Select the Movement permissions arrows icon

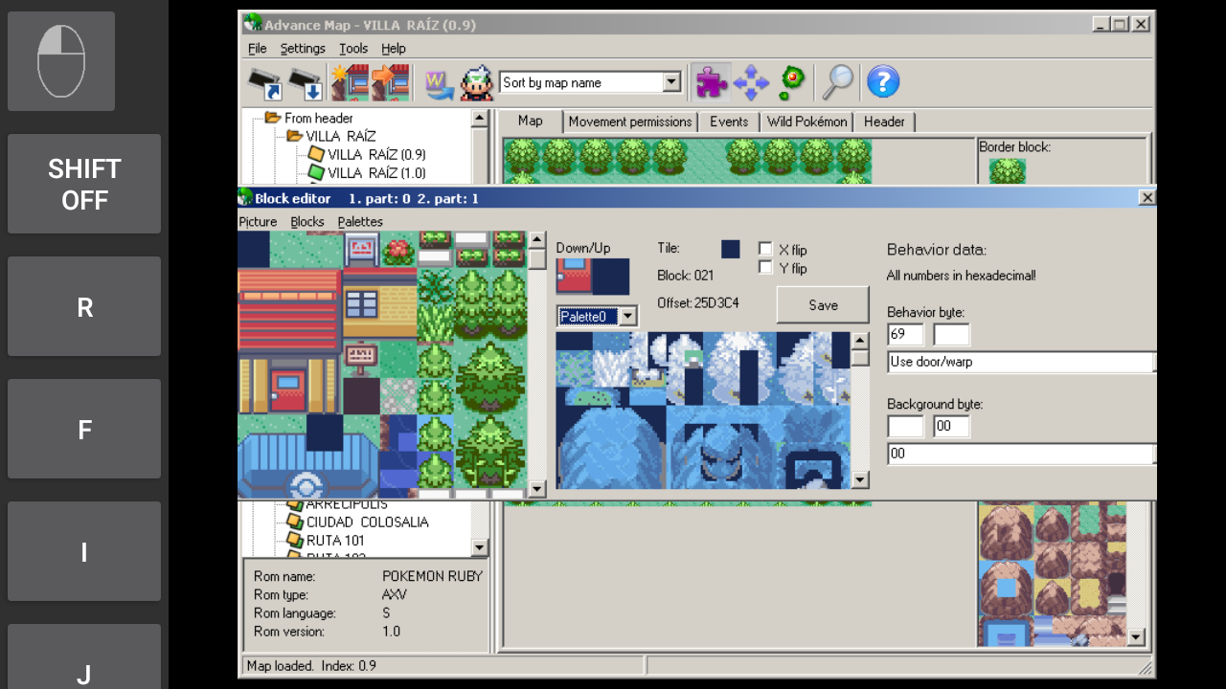pyautogui.click(x=751, y=82)
